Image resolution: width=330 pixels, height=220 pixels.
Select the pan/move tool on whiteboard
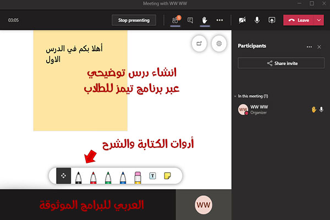[64, 175]
